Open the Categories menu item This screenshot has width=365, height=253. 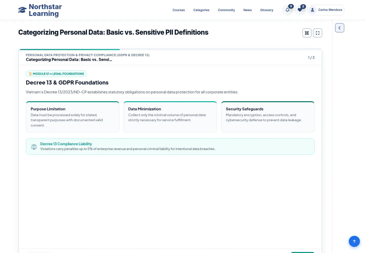[201, 10]
